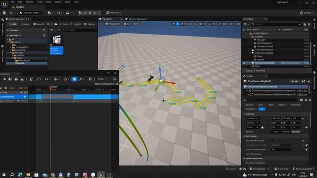
Task: Toggle Sequencer snapping magnet icon
Action: (90, 79)
